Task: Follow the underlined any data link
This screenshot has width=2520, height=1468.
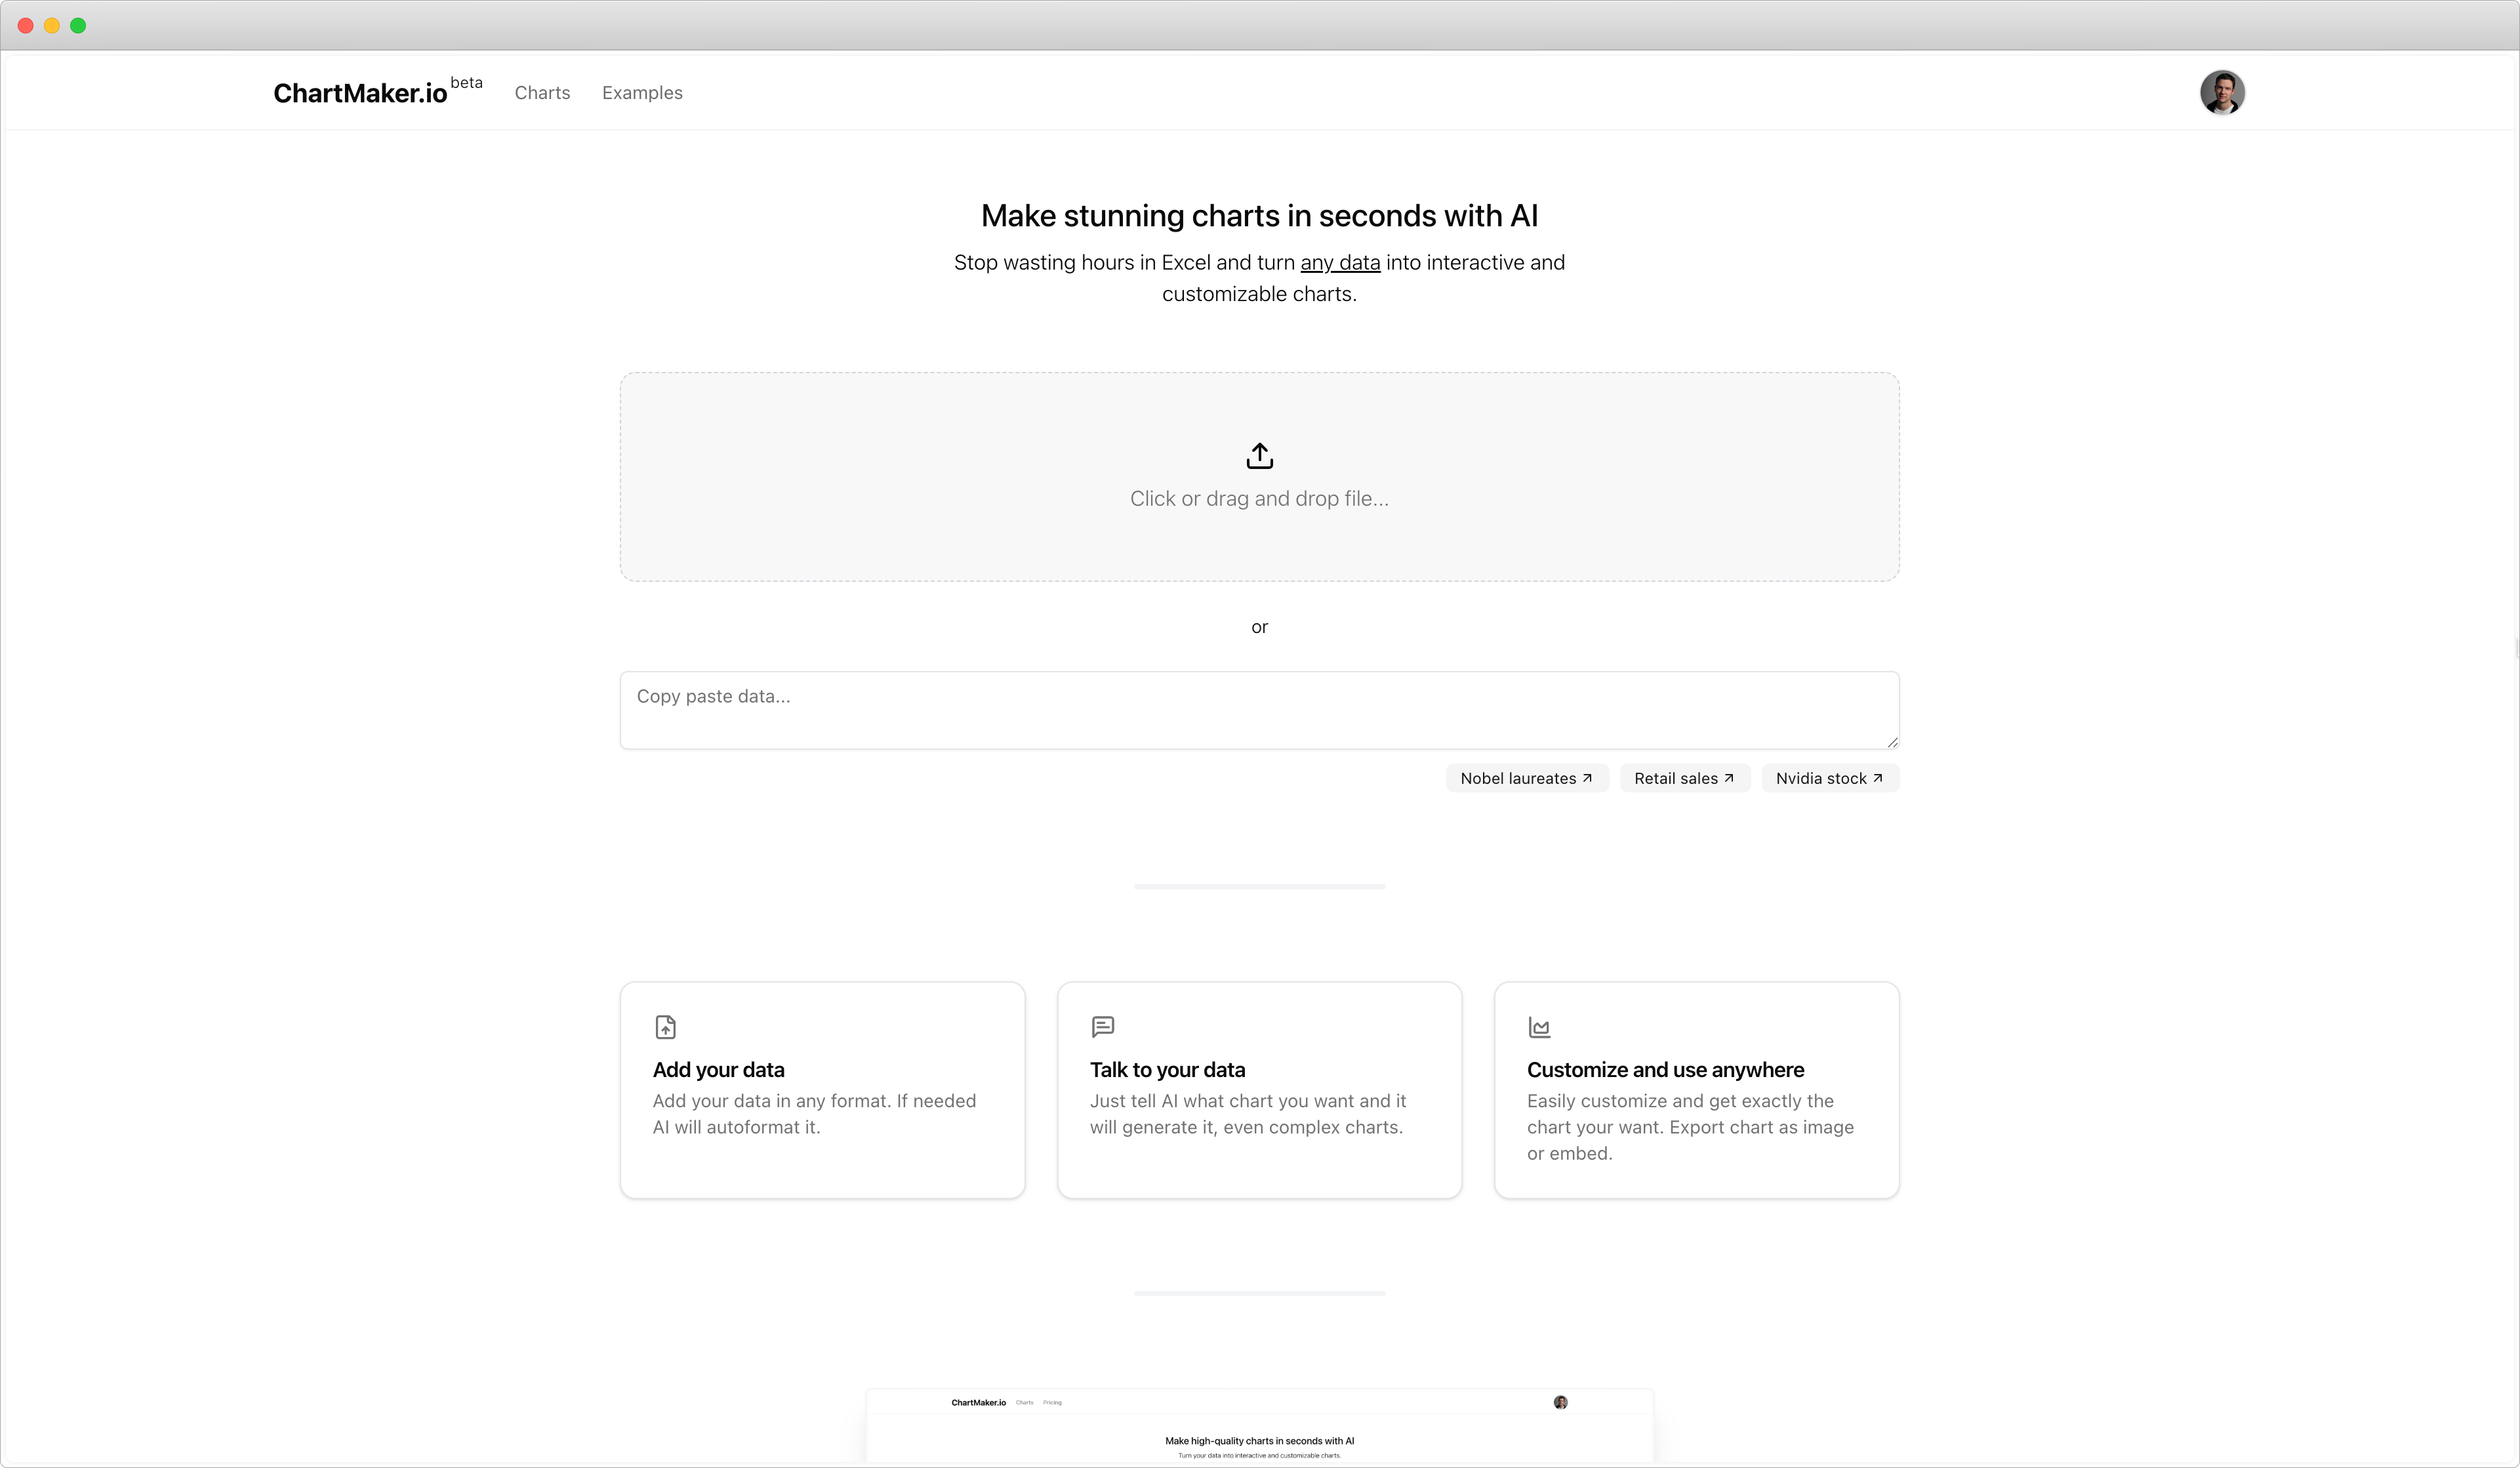Action: click(x=1340, y=263)
